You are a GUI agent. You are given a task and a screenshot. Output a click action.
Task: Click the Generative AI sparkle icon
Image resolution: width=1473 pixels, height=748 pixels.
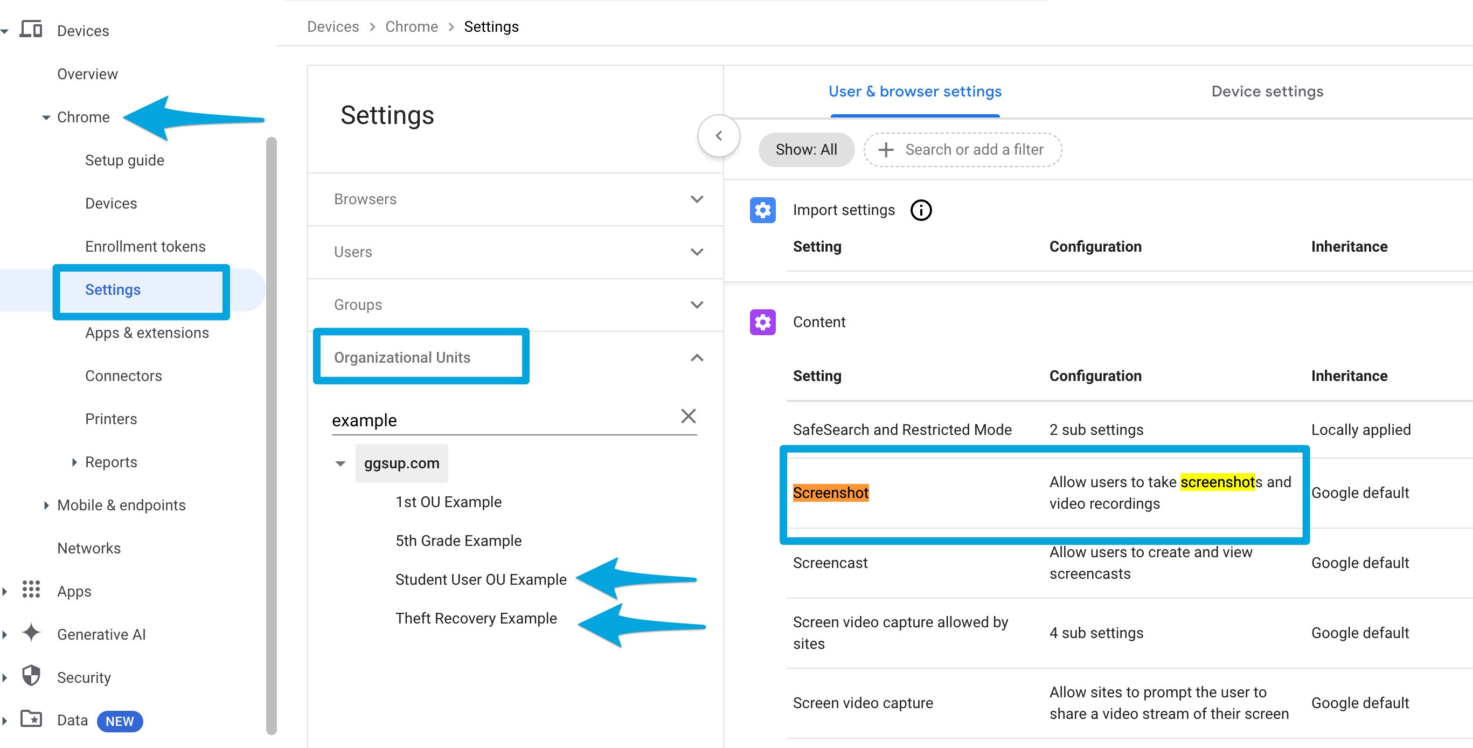click(x=31, y=633)
